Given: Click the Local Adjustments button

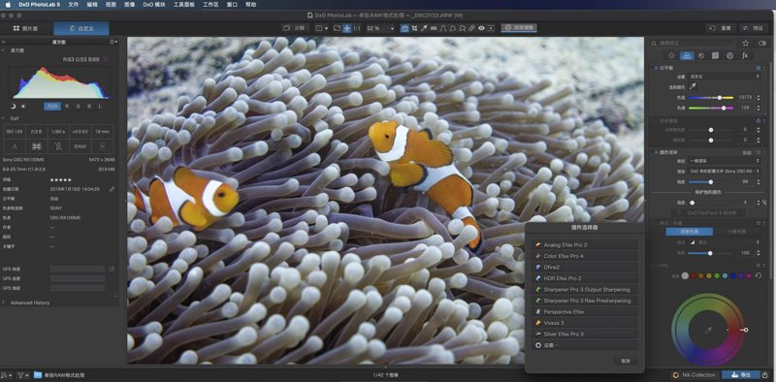Looking at the screenshot, I should click(x=519, y=28).
